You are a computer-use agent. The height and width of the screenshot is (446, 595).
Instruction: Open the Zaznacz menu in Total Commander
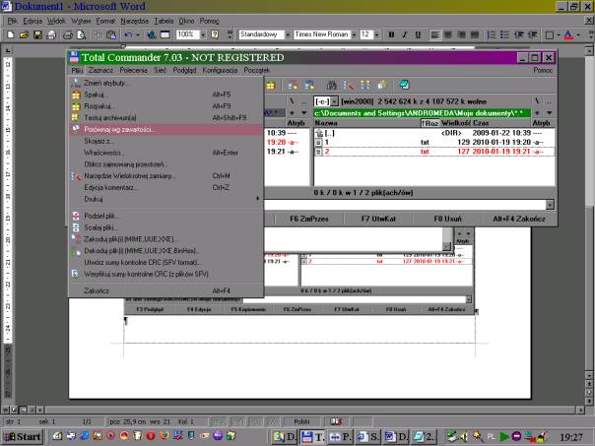[100, 70]
